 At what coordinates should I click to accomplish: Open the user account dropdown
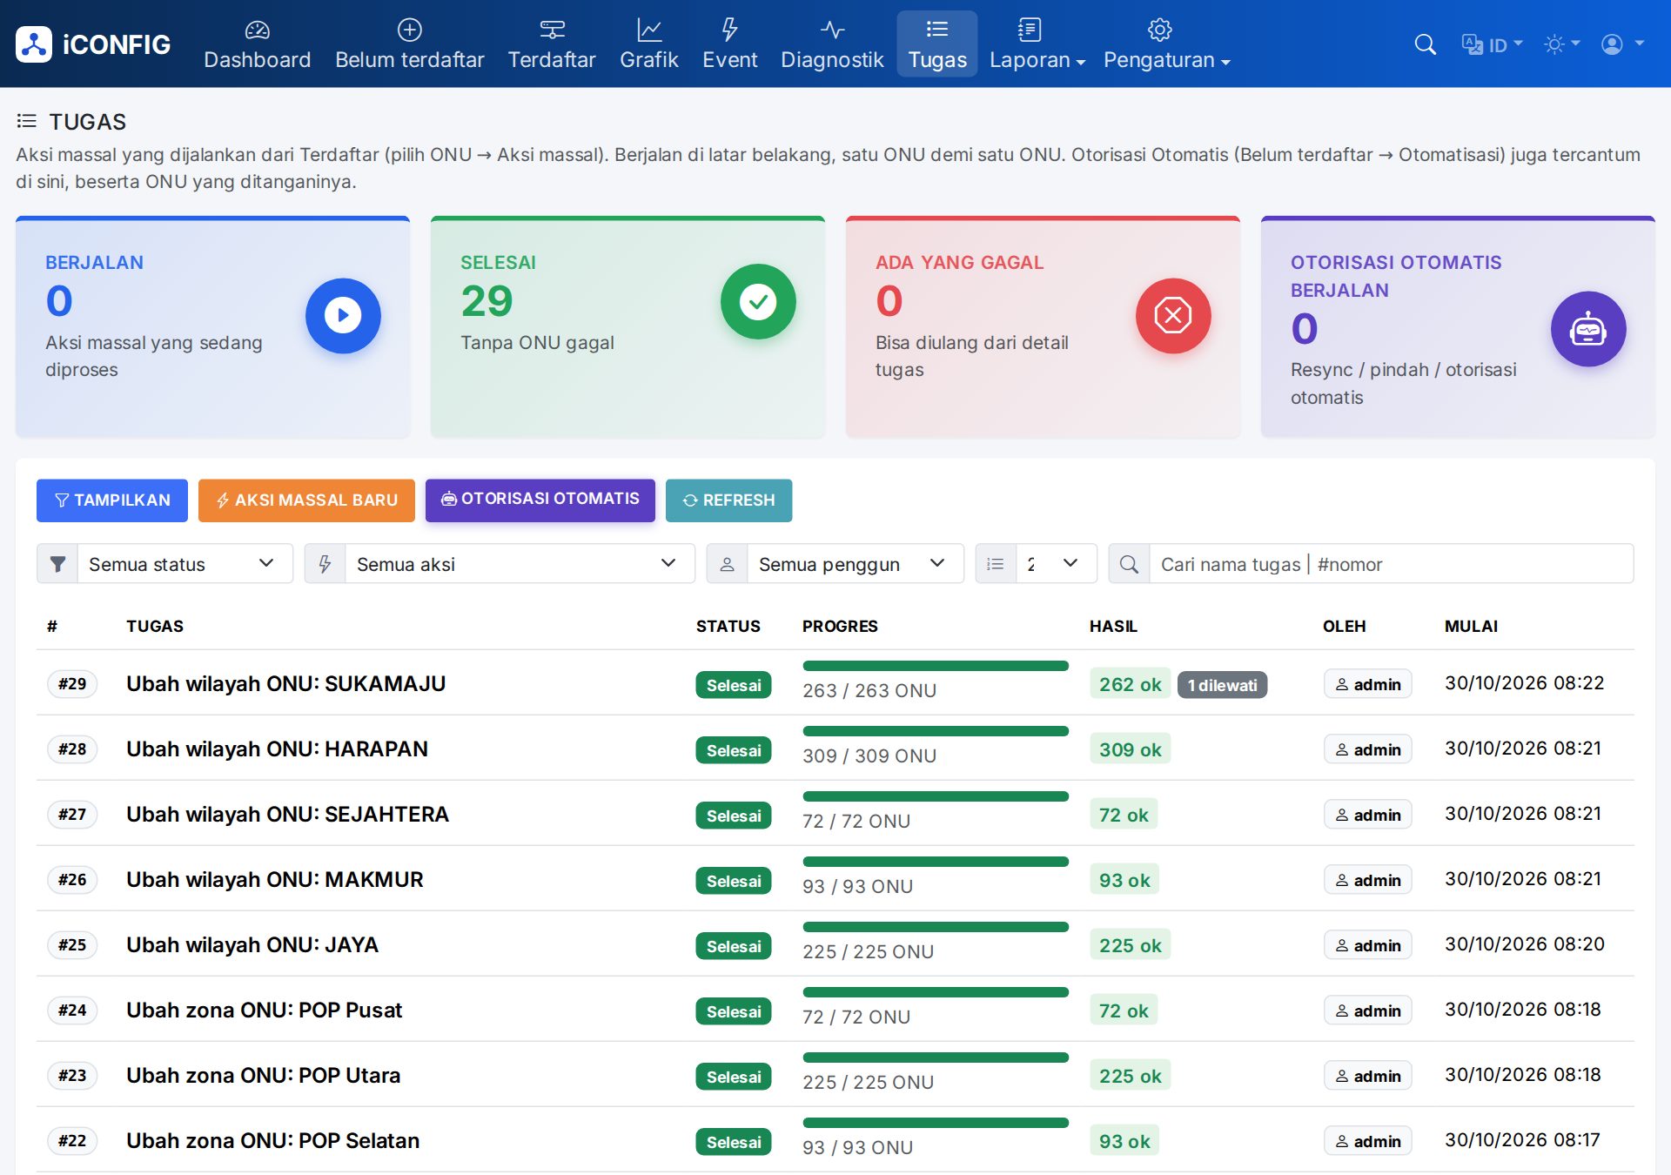click(1622, 44)
